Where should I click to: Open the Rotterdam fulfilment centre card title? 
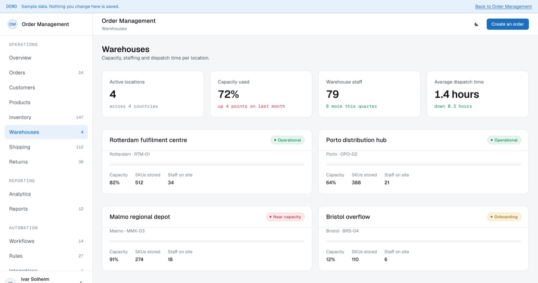coord(148,140)
